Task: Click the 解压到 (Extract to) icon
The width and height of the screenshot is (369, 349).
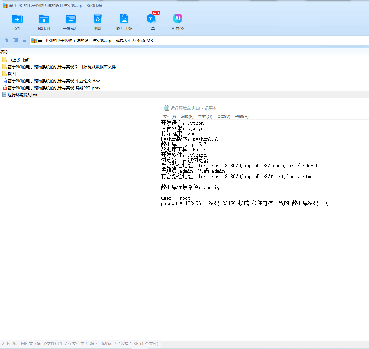Action: tap(44, 19)
